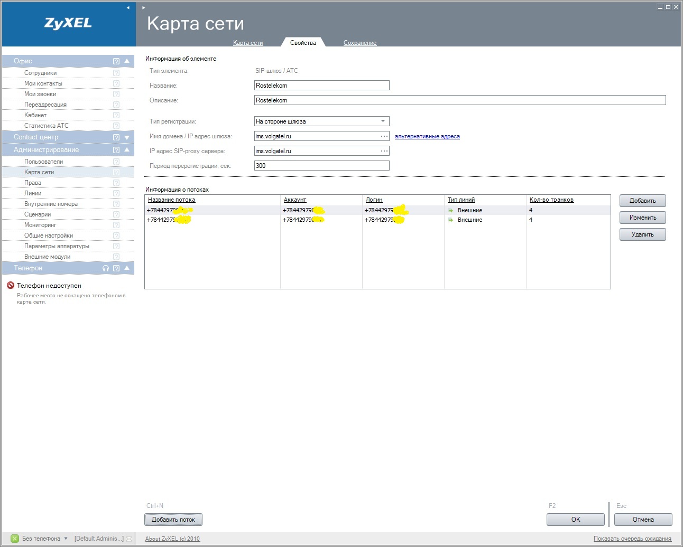This screenshot has height=547, width=683.
Task: Click the green Без телефона status icon
Action: [15, 539]
